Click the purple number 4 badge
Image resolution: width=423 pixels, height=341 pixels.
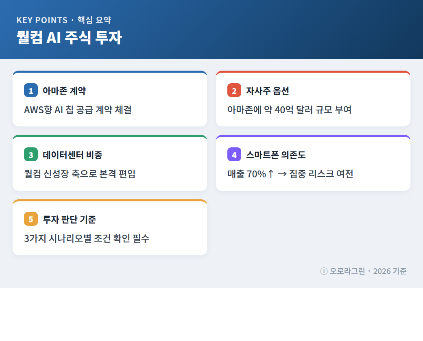point(234,155)
